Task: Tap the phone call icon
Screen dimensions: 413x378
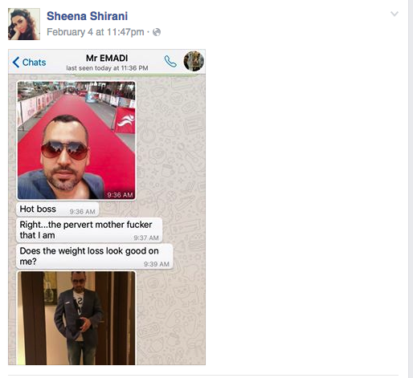Action: (x=170, y=62)
